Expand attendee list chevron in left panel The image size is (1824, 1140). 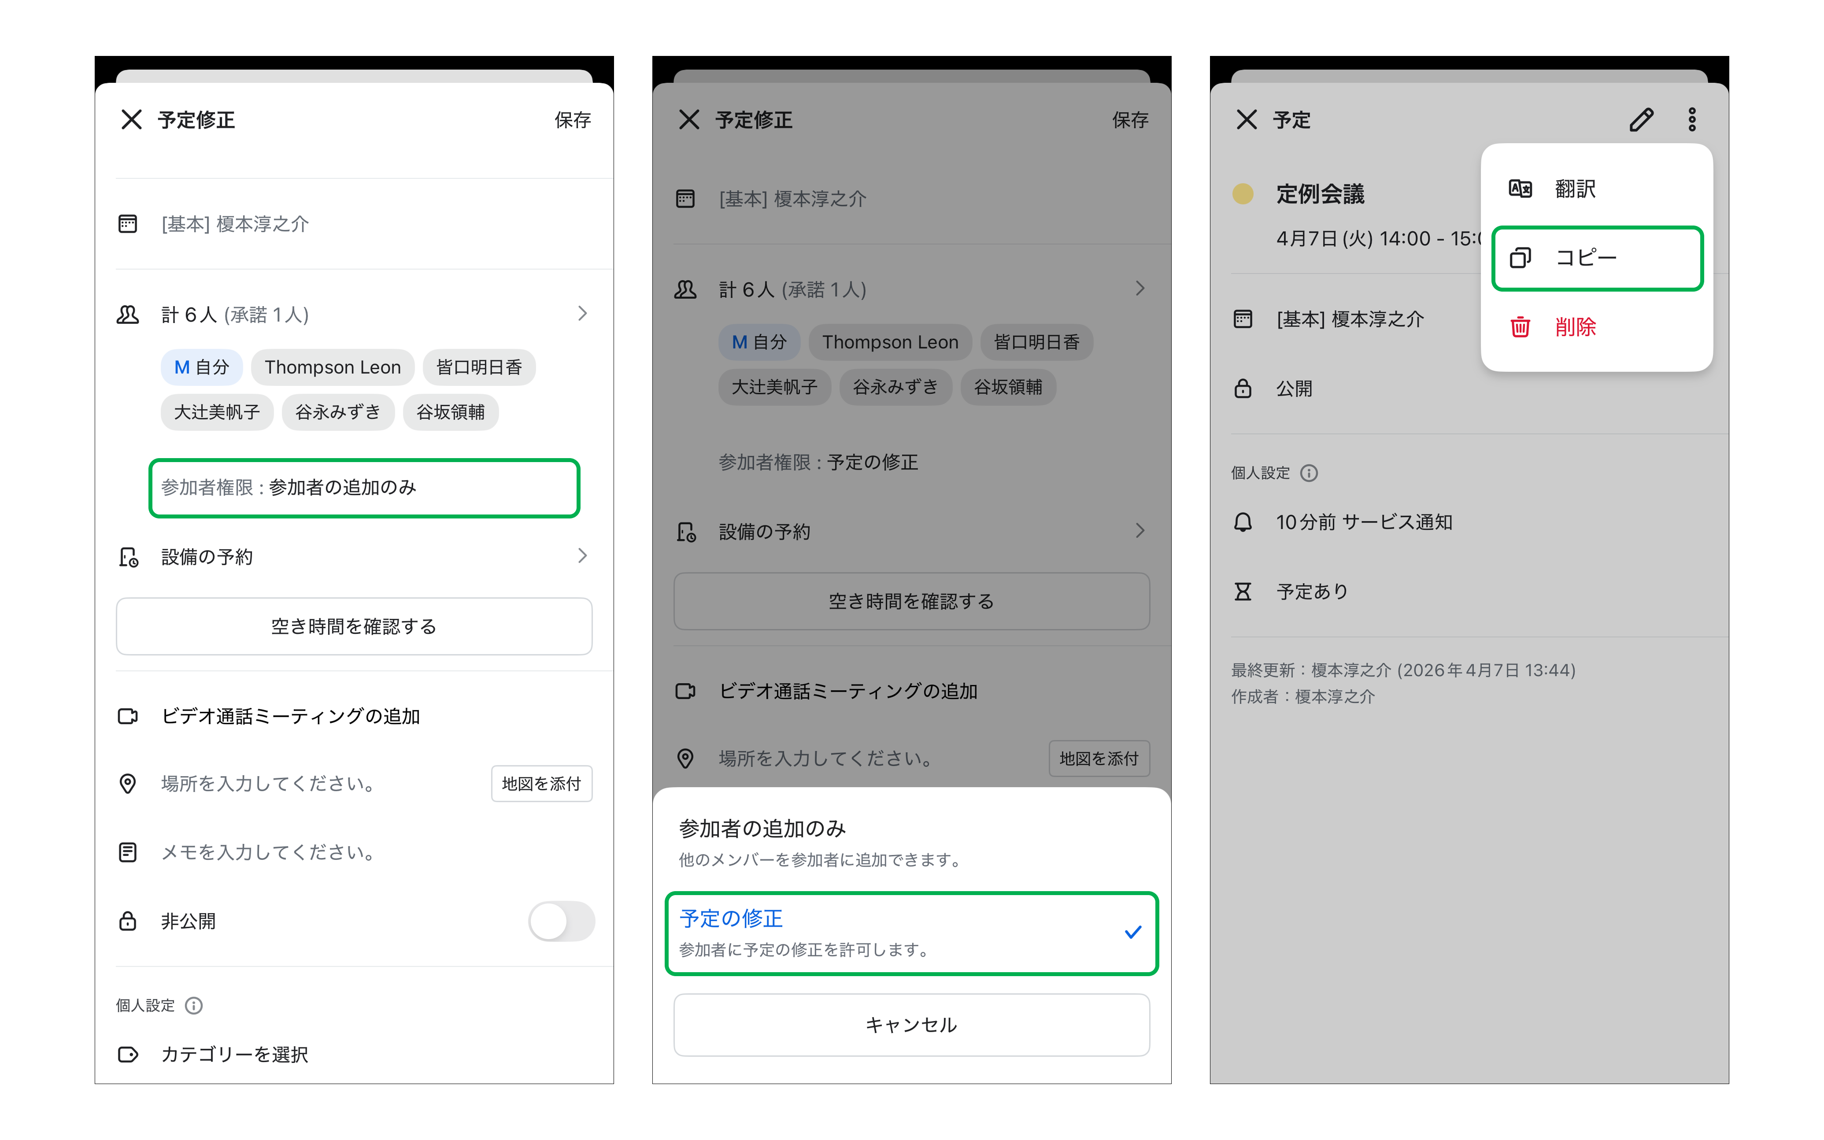point(582,314)
